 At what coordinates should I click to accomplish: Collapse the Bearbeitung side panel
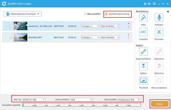pos(168,12)
